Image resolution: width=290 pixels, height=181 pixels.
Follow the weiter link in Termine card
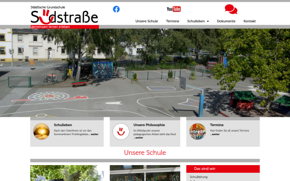click(215, 134)
